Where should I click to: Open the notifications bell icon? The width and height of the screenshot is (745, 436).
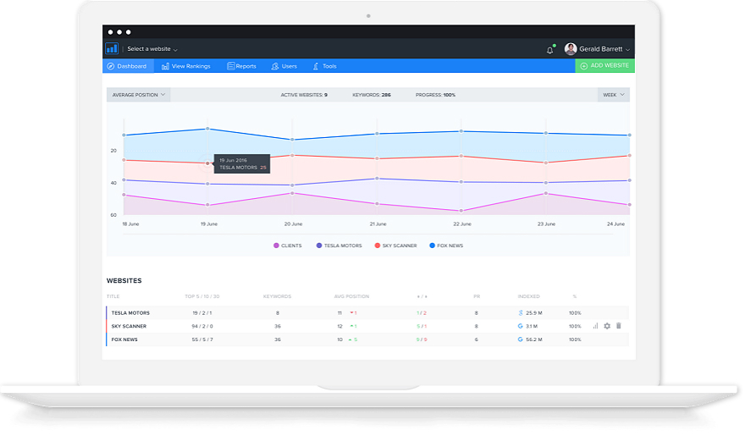pos(550,49)
